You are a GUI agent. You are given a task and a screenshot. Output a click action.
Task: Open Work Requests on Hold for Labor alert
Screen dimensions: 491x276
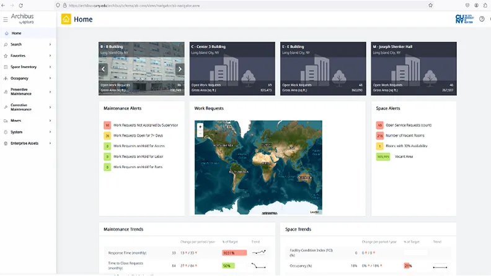[x=134, y=157]
